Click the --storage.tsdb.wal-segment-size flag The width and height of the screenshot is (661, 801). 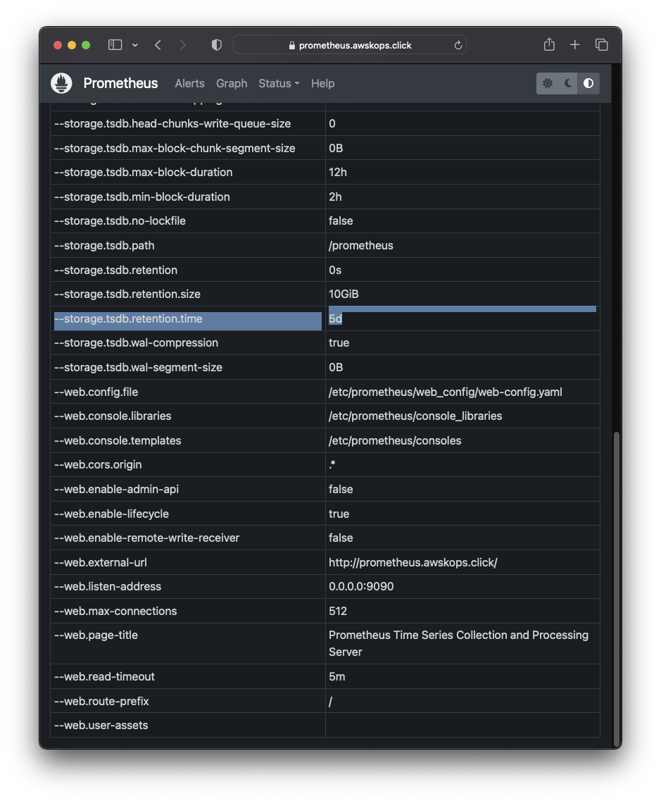click(x=139, y=367)
